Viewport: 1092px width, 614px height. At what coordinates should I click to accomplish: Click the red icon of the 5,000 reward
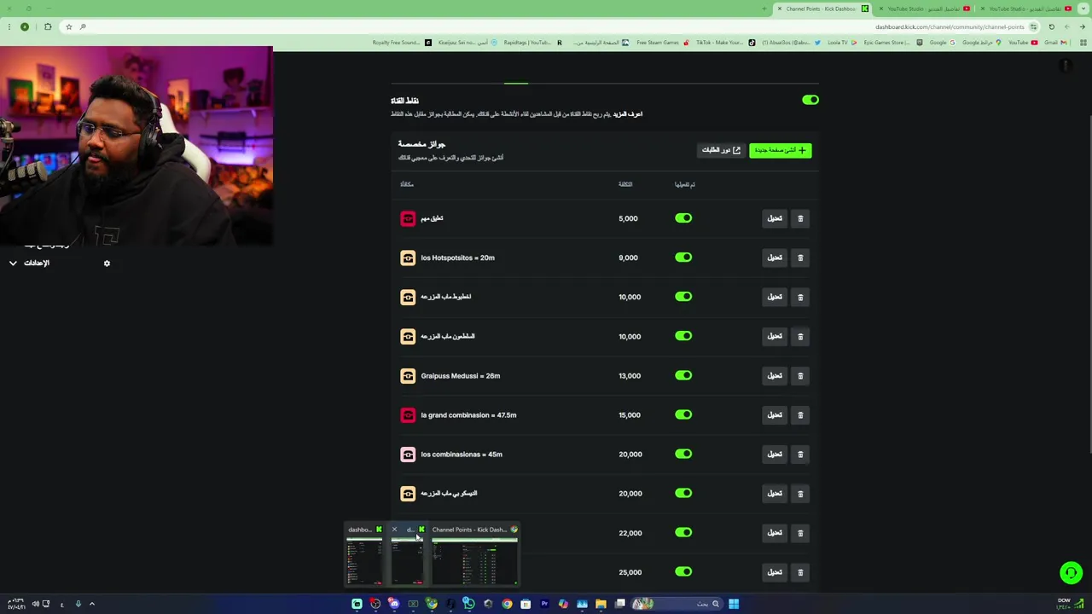point(408,218)
